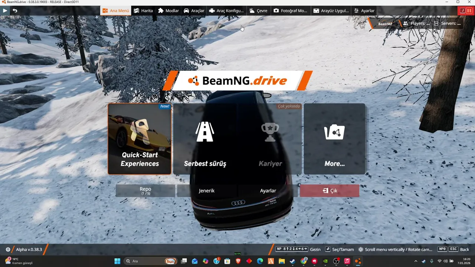
Task: Open Microsoft Edge from the taskbar
Action: (260, 261)
